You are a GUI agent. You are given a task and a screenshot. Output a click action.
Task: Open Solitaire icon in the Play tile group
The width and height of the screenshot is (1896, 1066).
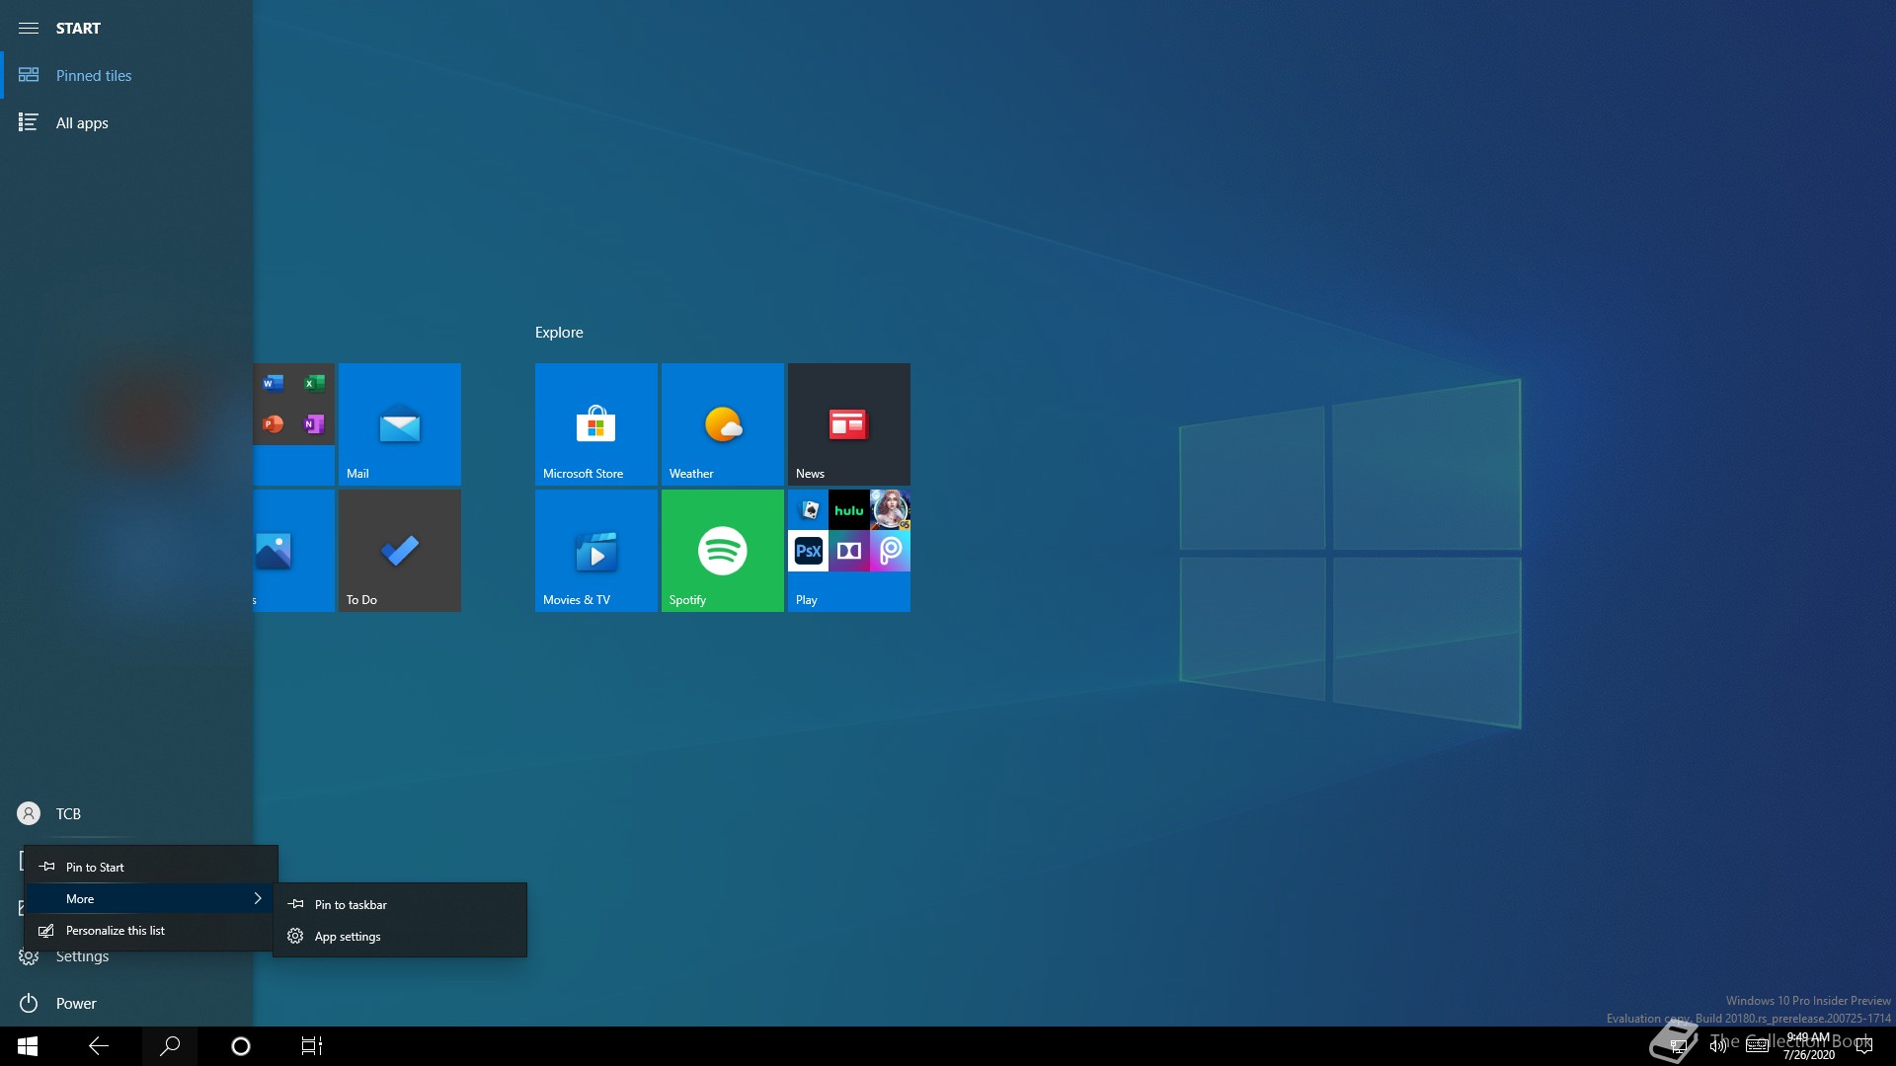809,510
